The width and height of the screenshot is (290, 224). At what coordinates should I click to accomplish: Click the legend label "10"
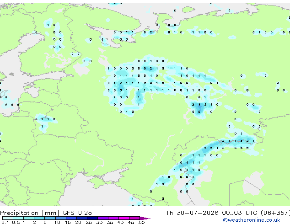point(57,222)
